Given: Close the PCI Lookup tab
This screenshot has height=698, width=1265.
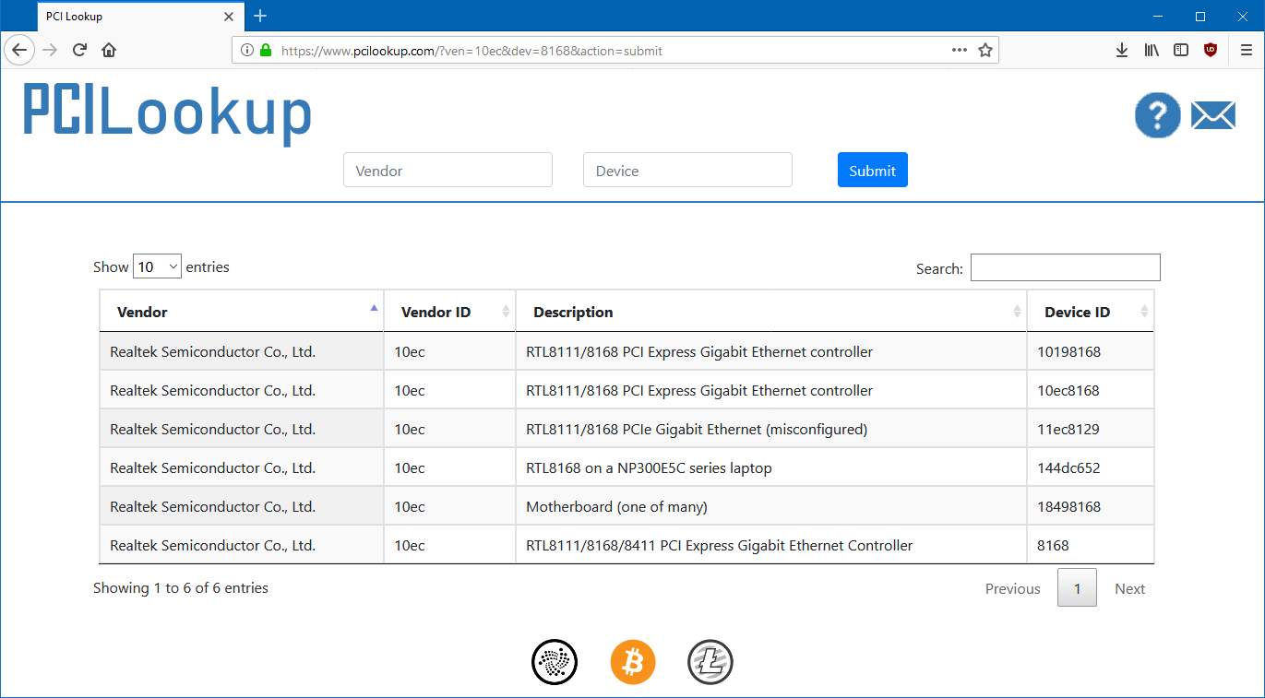Looking at the screenshot, I should [230, 17].
